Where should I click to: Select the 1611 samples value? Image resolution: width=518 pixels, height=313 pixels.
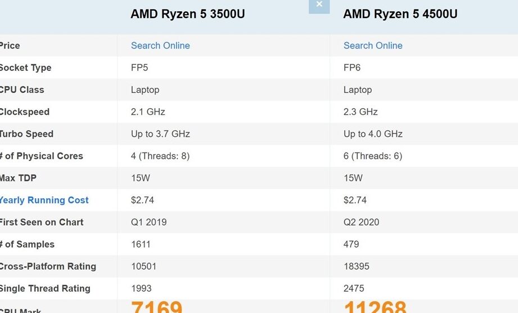point(141,244)
